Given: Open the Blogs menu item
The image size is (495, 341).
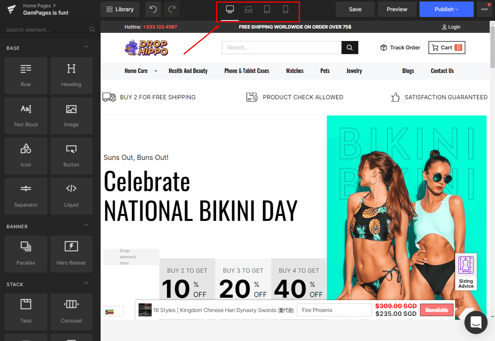Looking at the screenshot, I should click(408, 71).
